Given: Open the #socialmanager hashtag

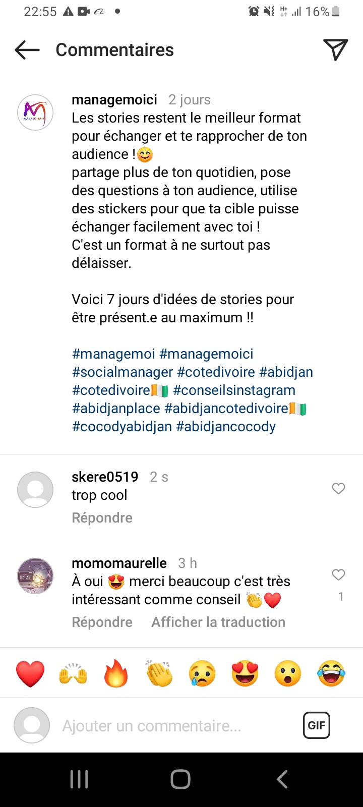Looking at the screenshot, I should pyautogui.click(x=123, y=372).
